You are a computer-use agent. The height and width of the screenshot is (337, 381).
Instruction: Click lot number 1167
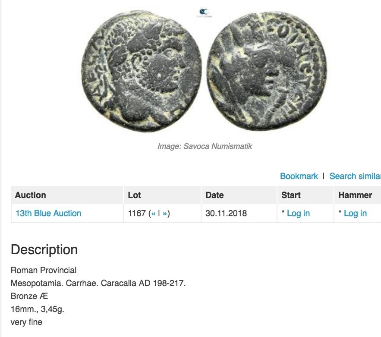coord(137,214)
